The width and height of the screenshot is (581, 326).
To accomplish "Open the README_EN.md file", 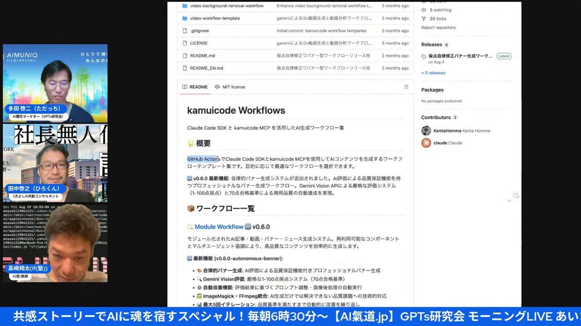I will click(207, 68).
